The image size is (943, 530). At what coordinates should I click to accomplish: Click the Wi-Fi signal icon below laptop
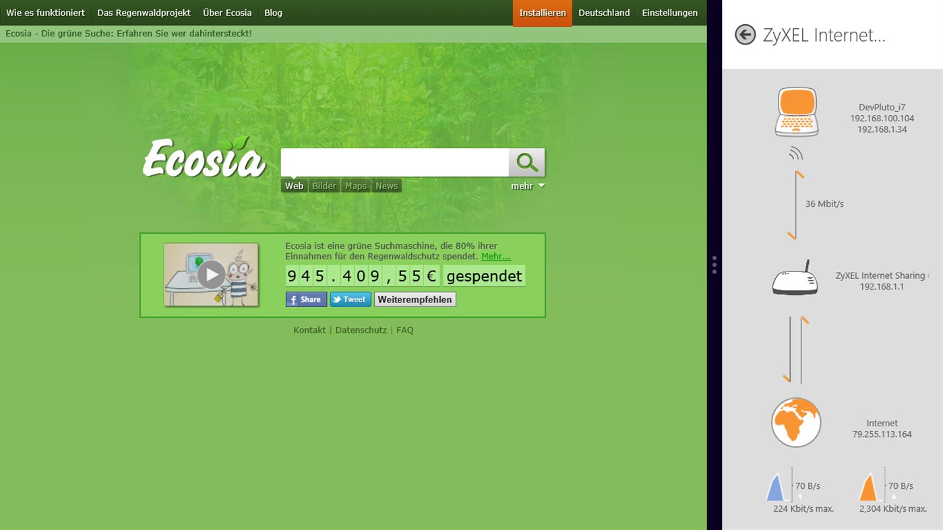pos(796,154)
